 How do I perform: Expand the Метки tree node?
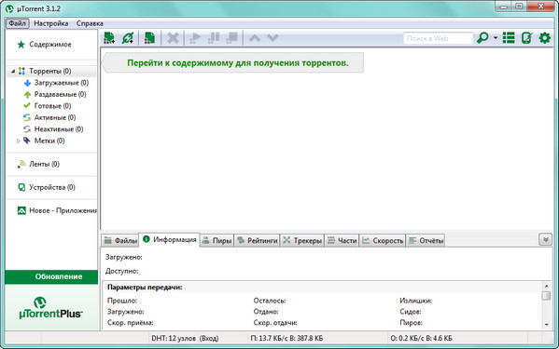coord(18,141)
